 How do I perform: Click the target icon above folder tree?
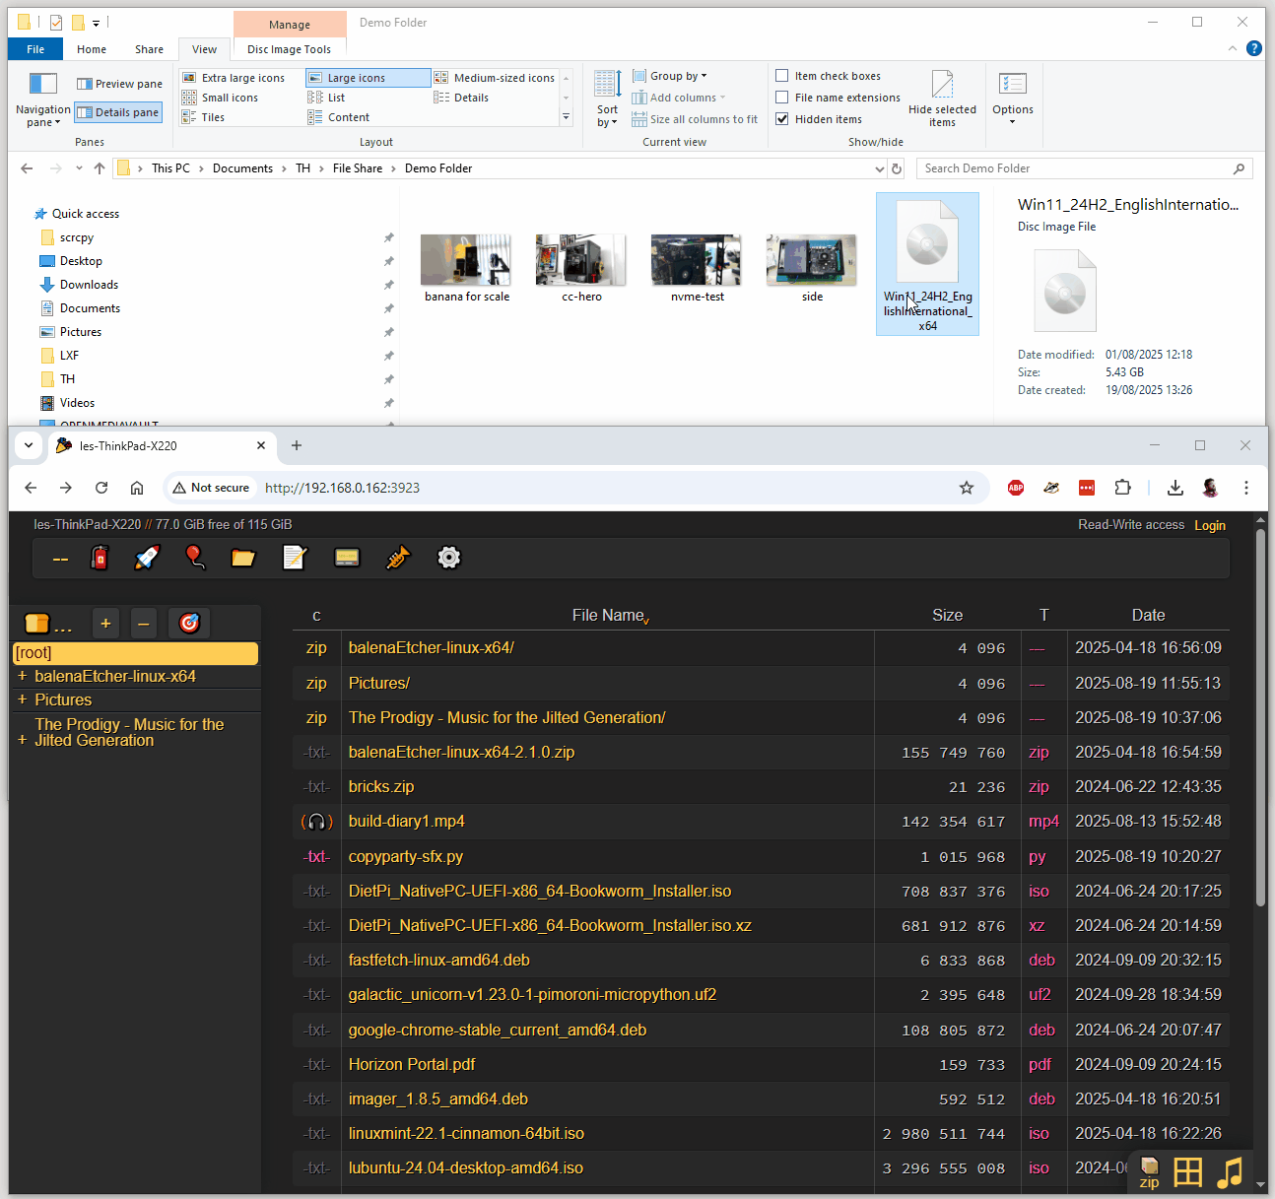pyautogui.click(x=189, y=623)
